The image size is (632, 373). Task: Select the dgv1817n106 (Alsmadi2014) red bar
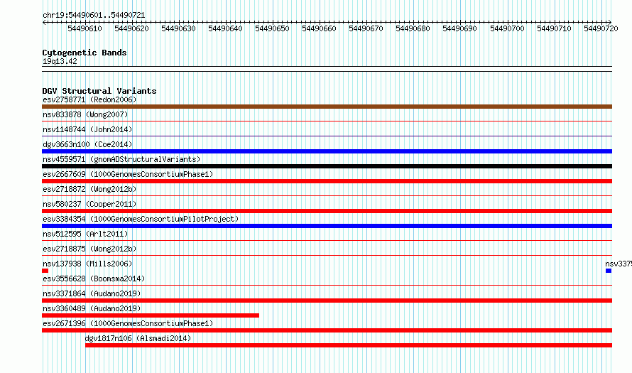point(349,345)
